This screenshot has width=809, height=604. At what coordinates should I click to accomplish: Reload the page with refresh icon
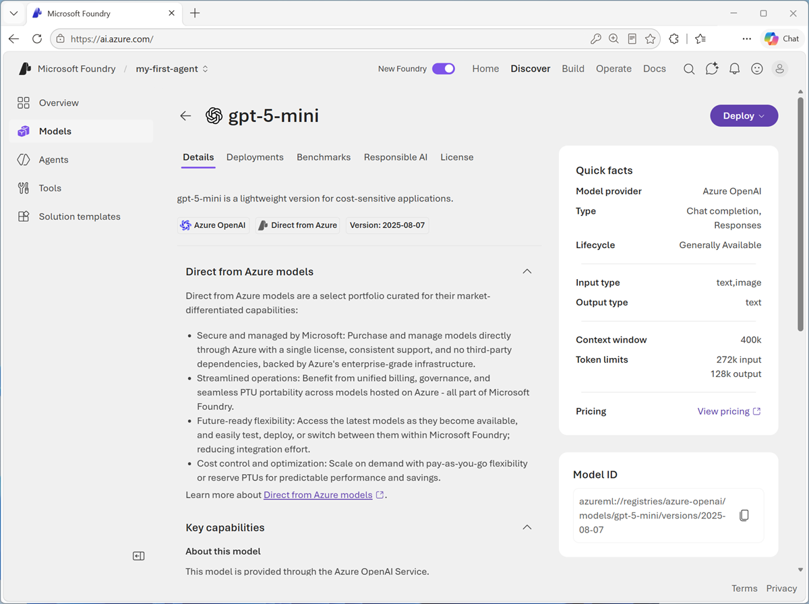click(37, 39)
